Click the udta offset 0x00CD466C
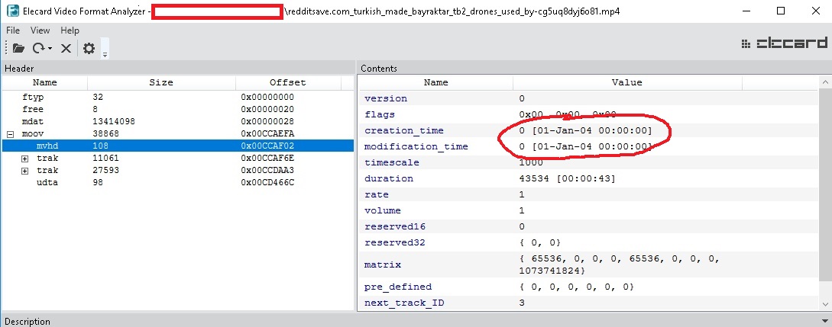 267,182
